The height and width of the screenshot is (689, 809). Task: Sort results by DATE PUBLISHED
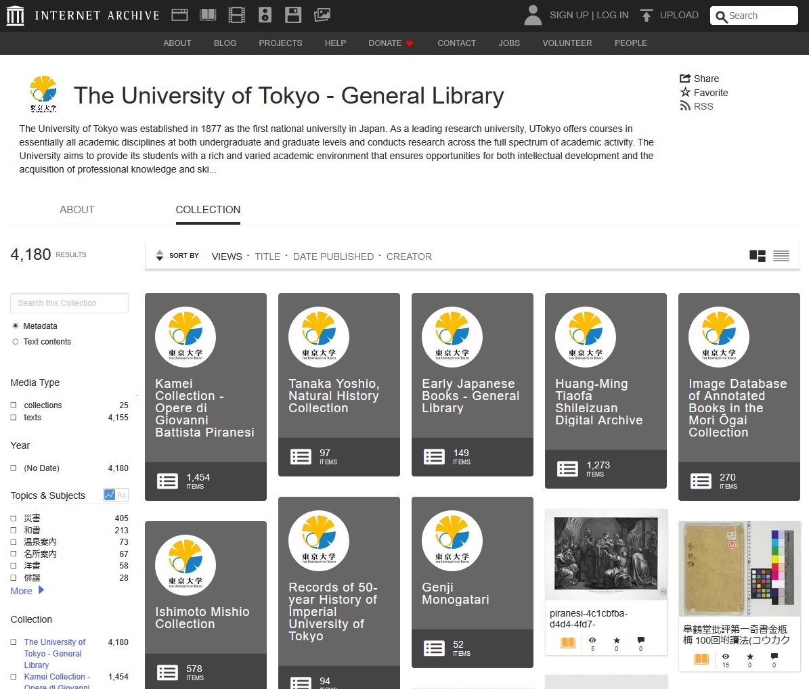click(333, 257)
